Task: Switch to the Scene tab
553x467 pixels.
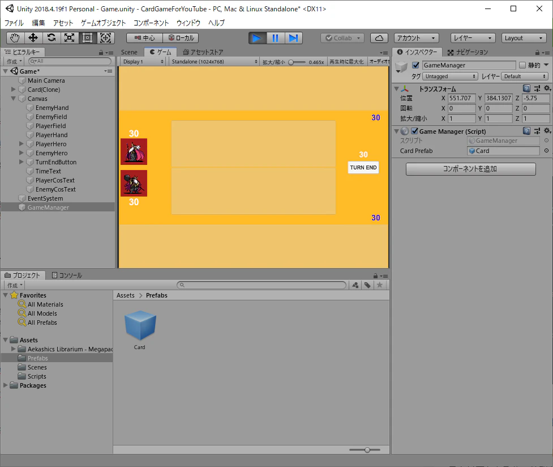Action: click(x=129, y=52)
